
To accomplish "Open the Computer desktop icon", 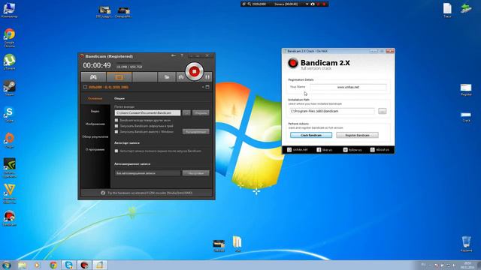I will coord(10,10).
